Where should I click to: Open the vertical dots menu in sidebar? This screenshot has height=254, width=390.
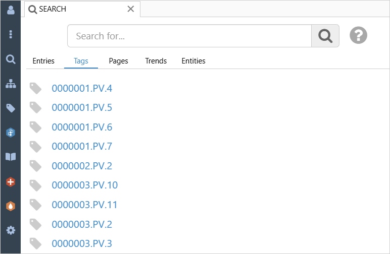pos(11,34)
